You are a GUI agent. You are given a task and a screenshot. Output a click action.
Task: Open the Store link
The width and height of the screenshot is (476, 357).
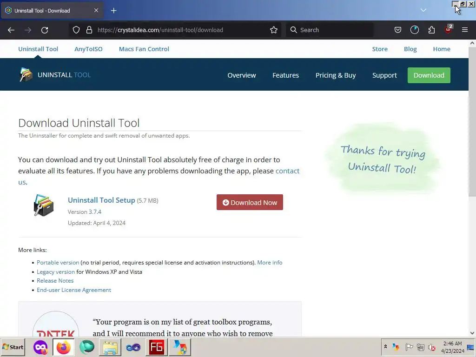pos(380,49)
